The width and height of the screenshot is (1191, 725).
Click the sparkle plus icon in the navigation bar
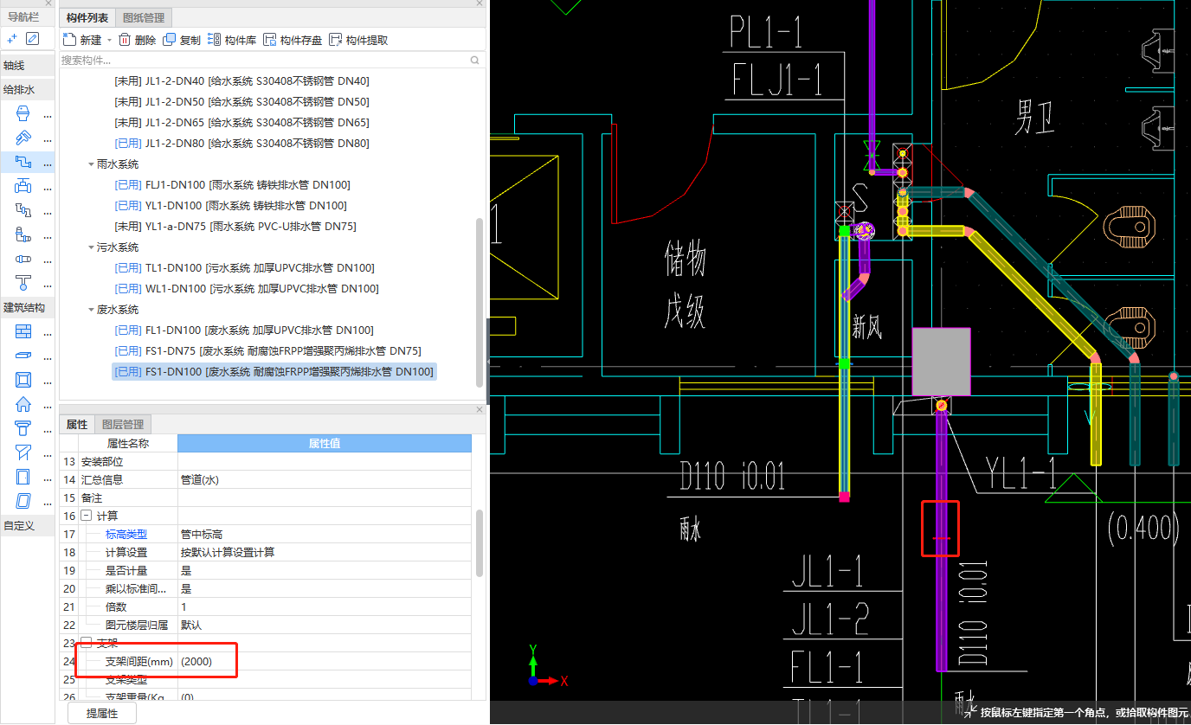(x=12, y=39)
